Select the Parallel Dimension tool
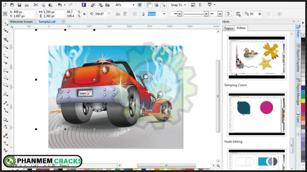This screenshot has height=172, width=307. 5,103
